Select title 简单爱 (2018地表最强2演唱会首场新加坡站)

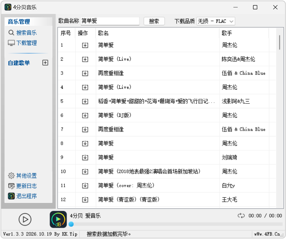pyautogui.click(x=149, y=172)
